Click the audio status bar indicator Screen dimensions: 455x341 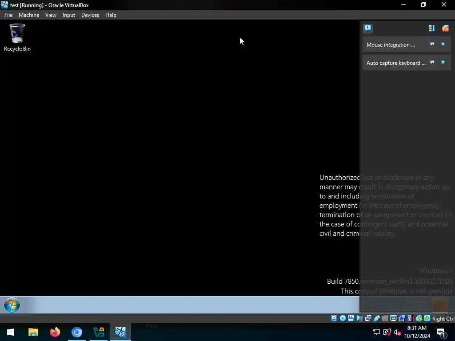click(x=359, y=318)
